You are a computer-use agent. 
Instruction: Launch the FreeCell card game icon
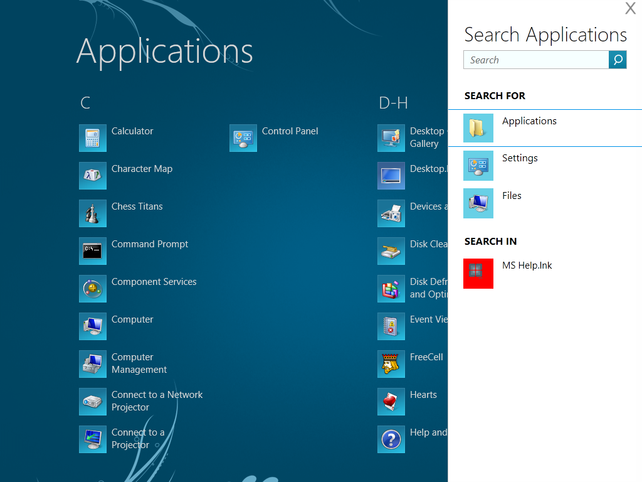point(391,364)
